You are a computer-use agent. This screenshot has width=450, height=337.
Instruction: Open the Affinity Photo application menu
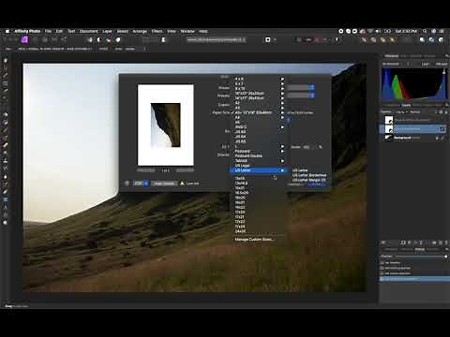pos(27,31)
